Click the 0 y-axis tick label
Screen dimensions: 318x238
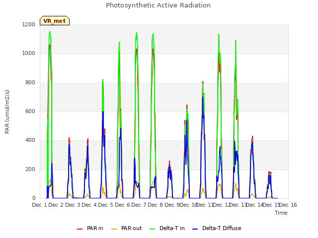34,198
